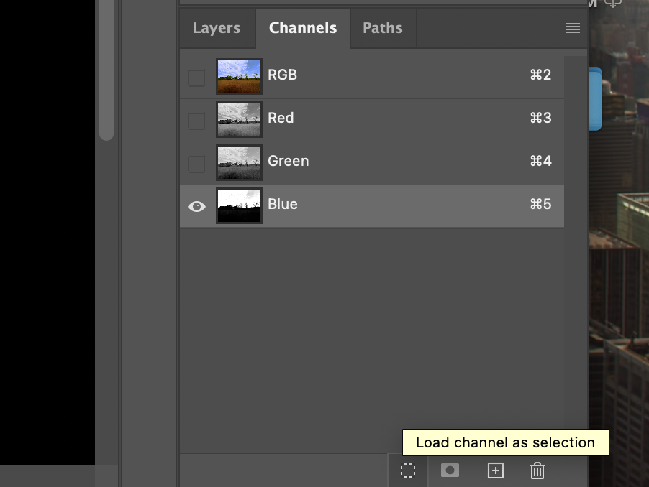The image size is (649, 487).
Task: Select the Green channel thumbnail
Action: (x=239, y=162)
